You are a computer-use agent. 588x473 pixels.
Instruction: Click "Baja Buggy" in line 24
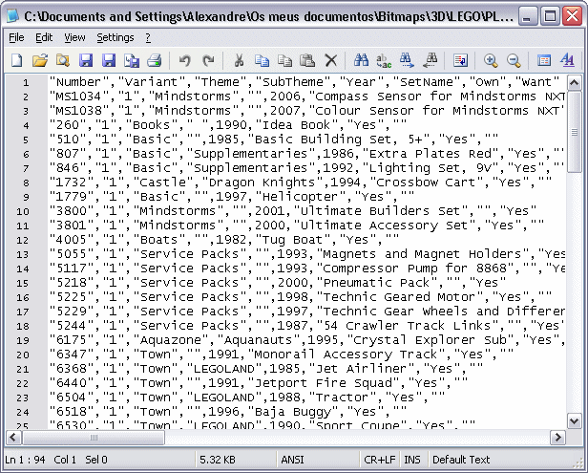(292, 412)
